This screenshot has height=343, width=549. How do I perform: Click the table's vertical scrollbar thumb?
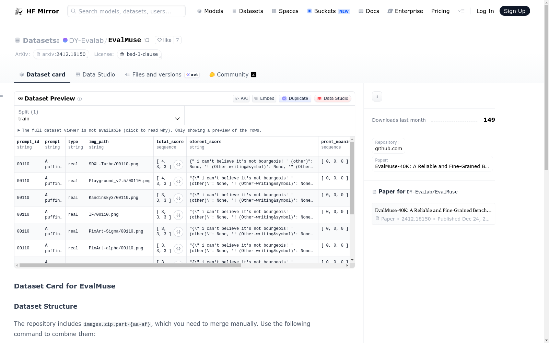click(x=352, y=178)
